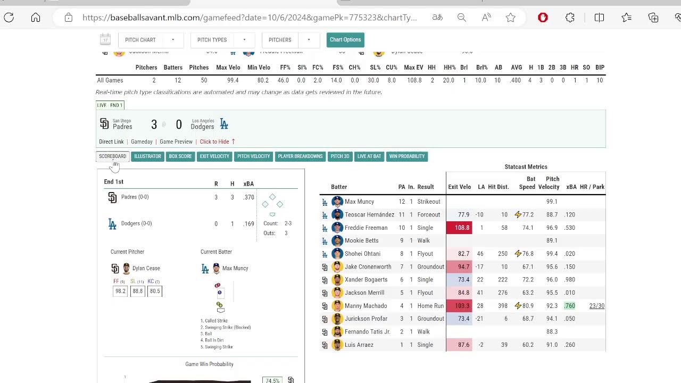Click the Dodgers logo beside Mookie Betts
Screen dimensions: 681x383
[325, 240]
